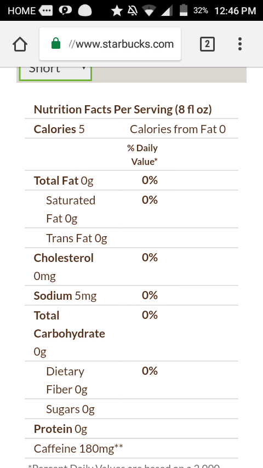Tap the cellular signal strength icon
Image resolution: width=263 pixels, height=468 pixels.
tap(167, 11)
